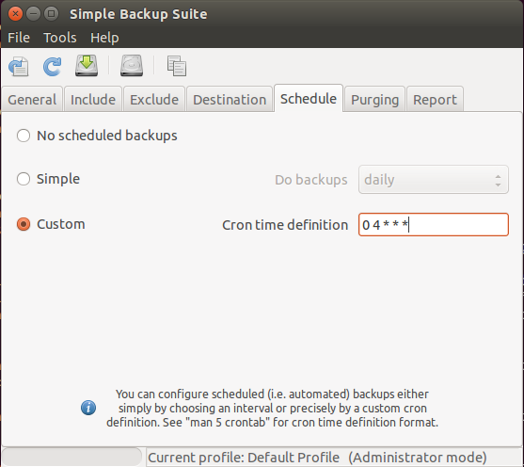Click the save configuration toolbar icon
Viewport: 524px width, 467px height.
click(x=19, y=66)
